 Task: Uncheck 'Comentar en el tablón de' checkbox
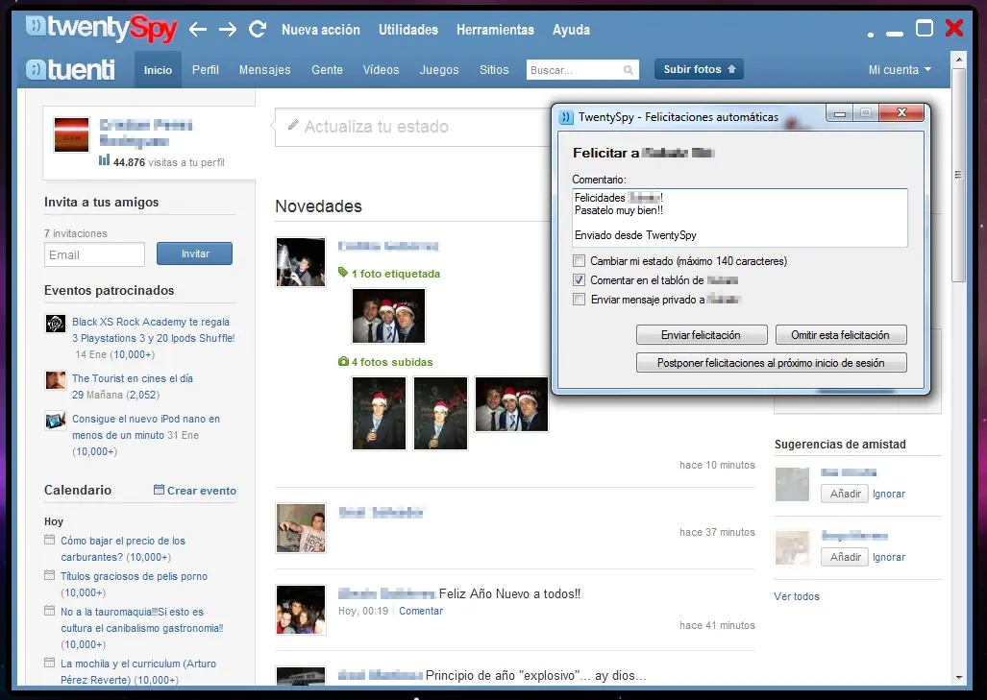click(x=580, y=279)
